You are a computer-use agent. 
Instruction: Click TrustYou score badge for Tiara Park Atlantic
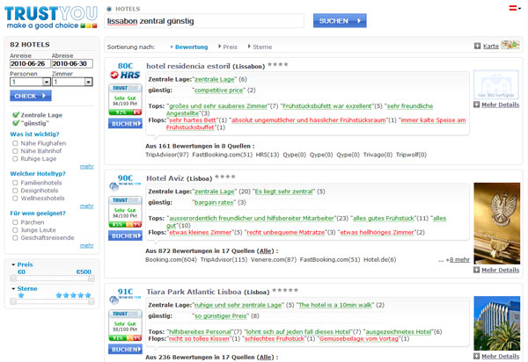[125, 326]
